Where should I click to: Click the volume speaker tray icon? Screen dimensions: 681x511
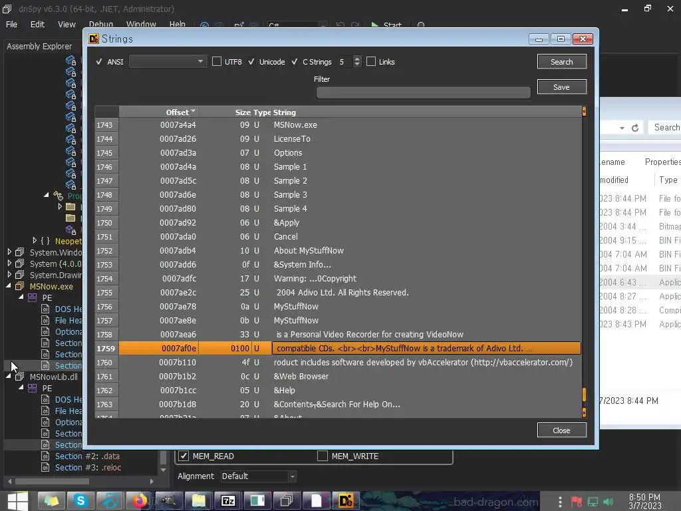coord(608,502)
